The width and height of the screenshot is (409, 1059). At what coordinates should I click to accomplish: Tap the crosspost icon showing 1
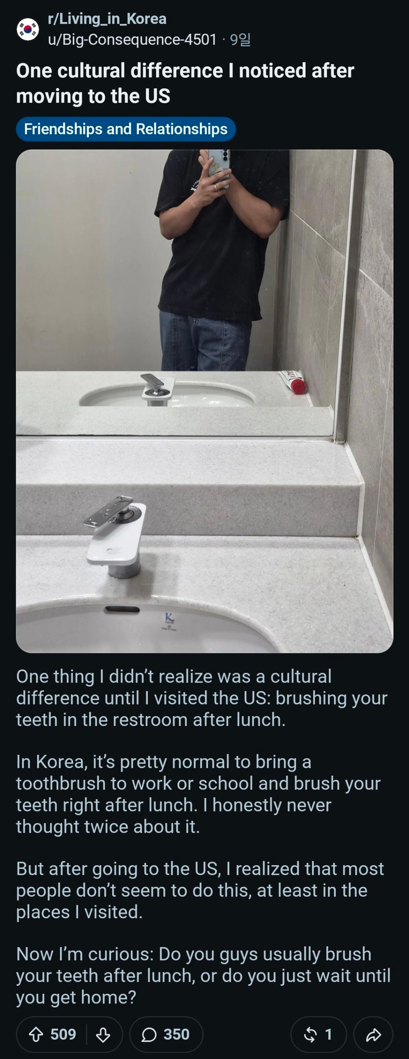pos(310,1034)
